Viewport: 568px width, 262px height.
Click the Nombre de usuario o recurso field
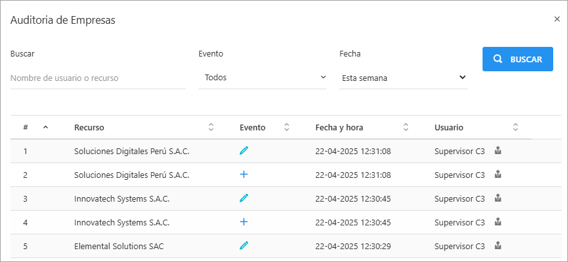98,78
